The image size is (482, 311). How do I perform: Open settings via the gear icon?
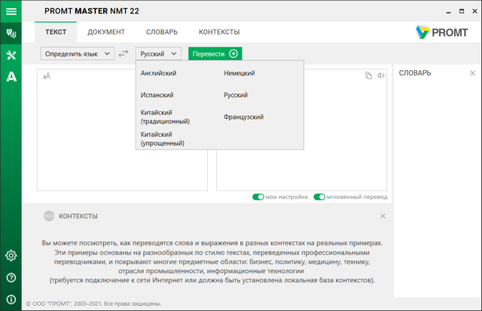click(x=11, y=255)
